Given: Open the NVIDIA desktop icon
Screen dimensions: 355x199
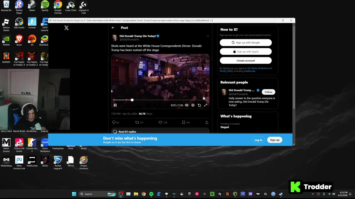Looking at the screenshot, I should pos(6,40).
